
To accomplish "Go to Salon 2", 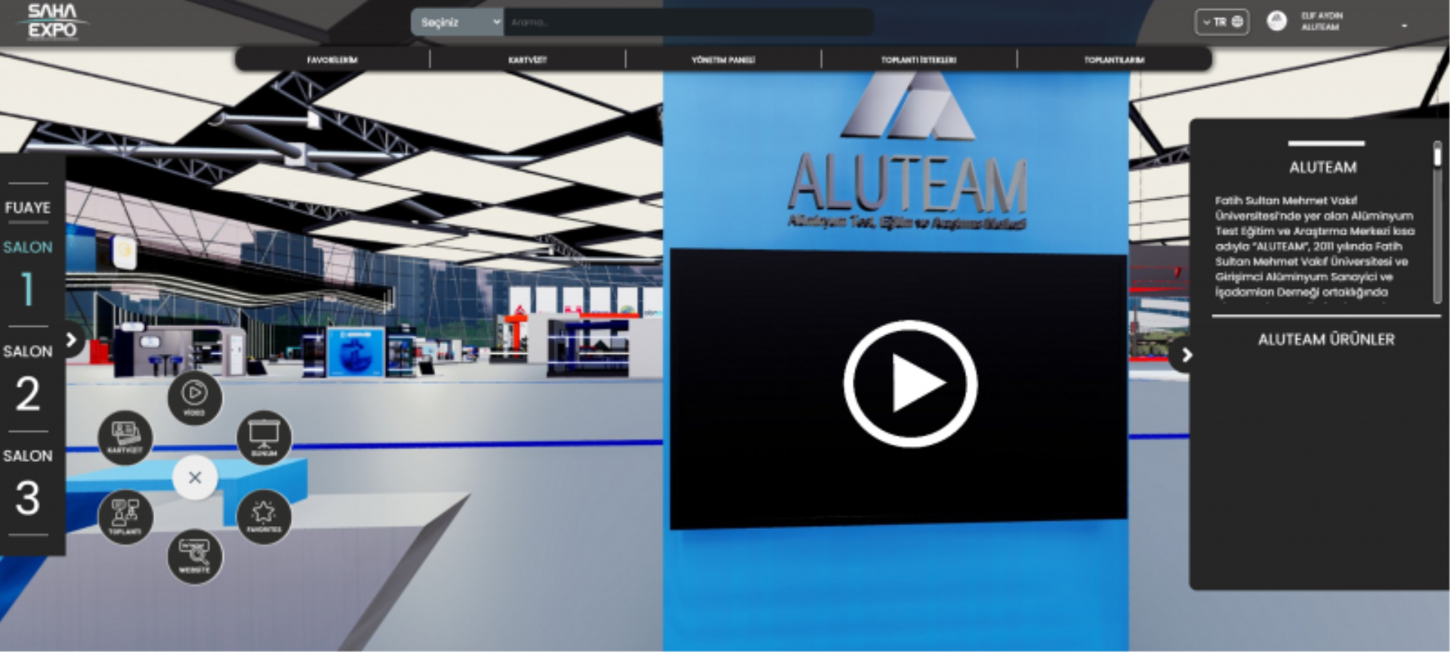I will (x=28, y=380).
